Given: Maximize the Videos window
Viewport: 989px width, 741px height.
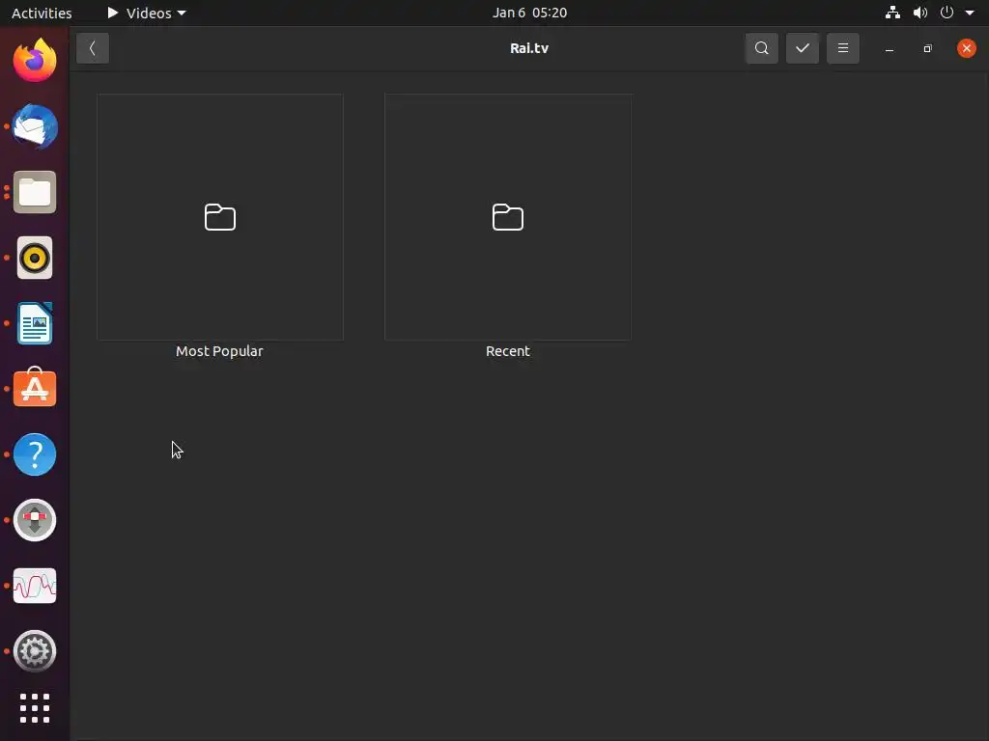Looking at the screenshot, I should point(927,48).
